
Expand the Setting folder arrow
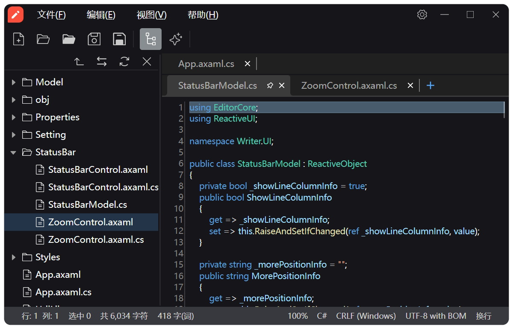coord(14,134)
